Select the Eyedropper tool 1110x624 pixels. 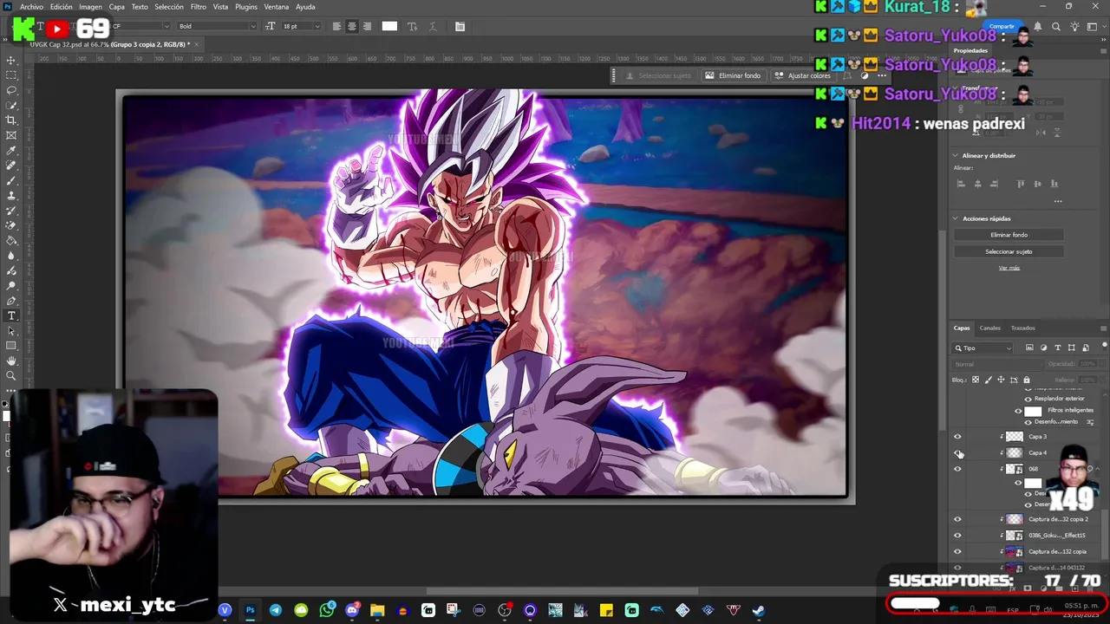11,151
